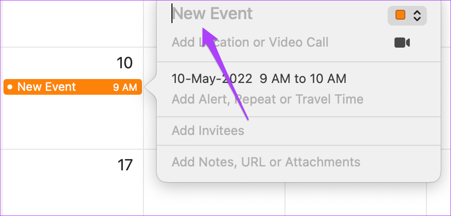Select the orange calendar color swatch

click(400, 15)
